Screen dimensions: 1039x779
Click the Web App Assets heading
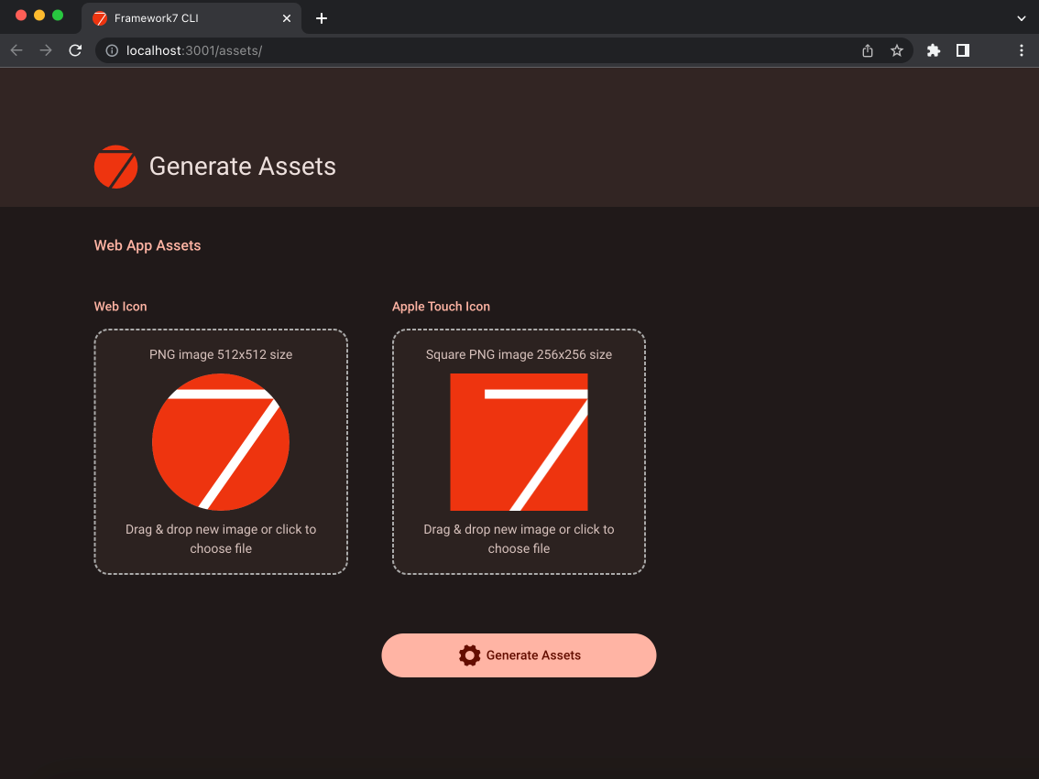coord(147,245)
